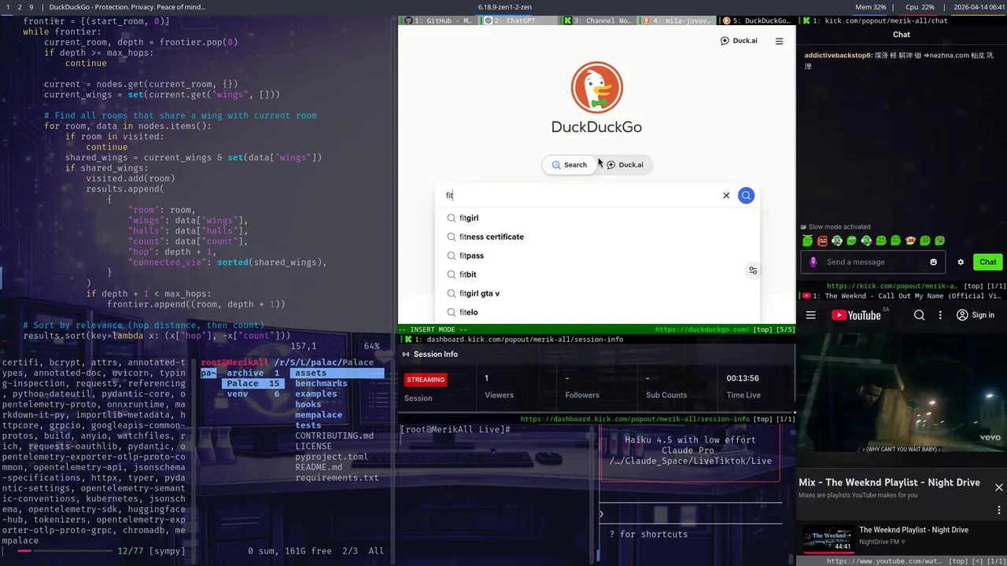
Task: Choose the 'fitelo' suggestion
Action: pyautogui.click(x=598, y=312)
